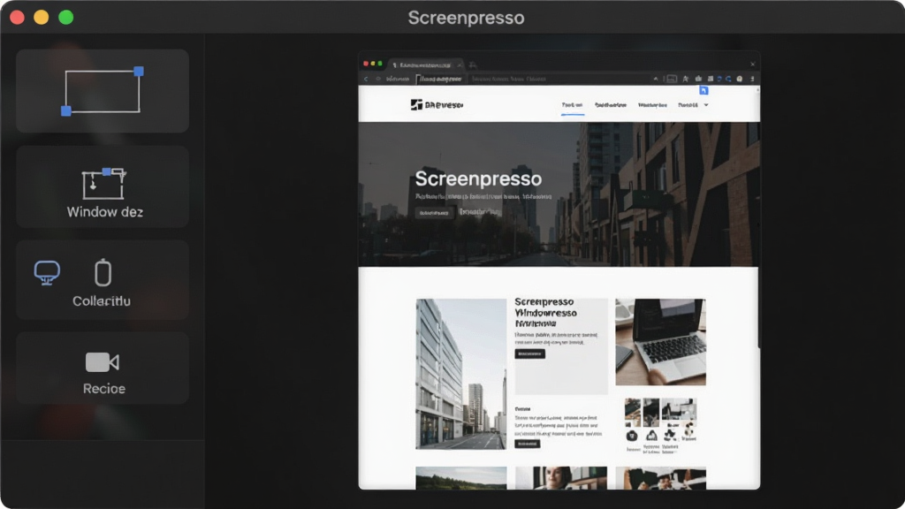The height and width of the screenshot is (509, 905).
Task: Click the Screenpresso Windowresso card heading
Action: coord(545,312)
